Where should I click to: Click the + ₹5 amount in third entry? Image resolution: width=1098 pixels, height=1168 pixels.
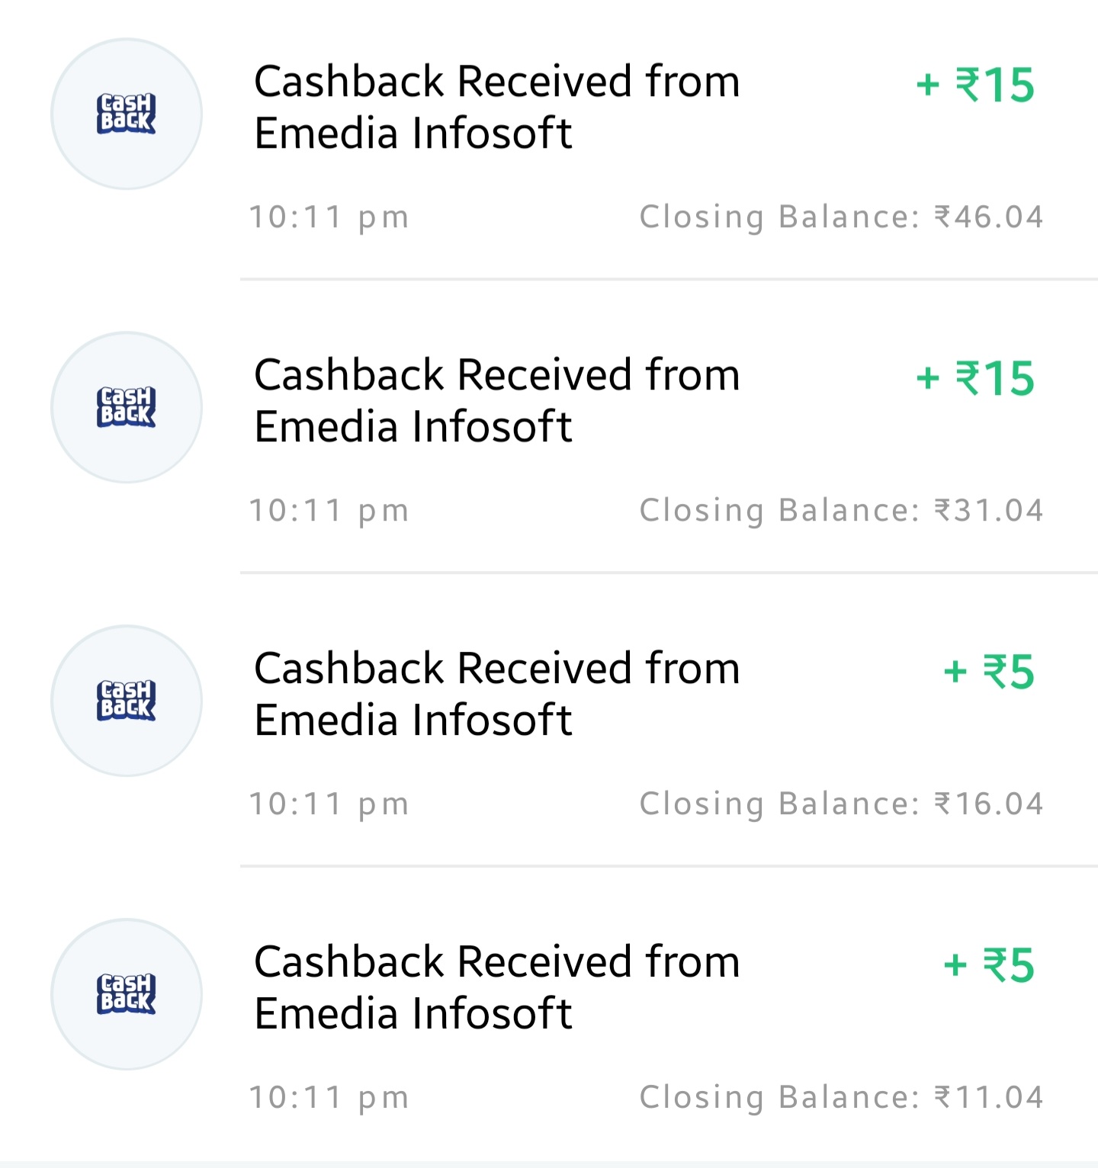pos(989,672)
